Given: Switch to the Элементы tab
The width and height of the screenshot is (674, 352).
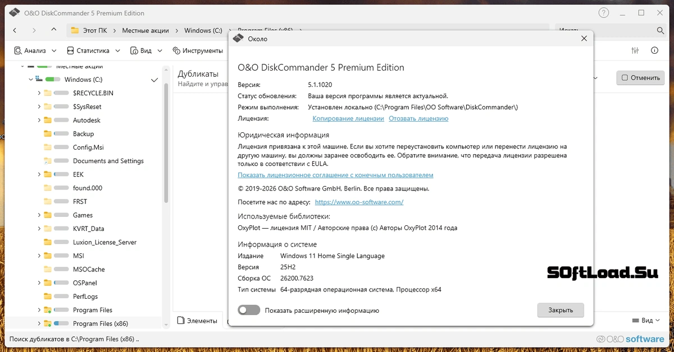Looking at the screenshot, I should point(197,321).
